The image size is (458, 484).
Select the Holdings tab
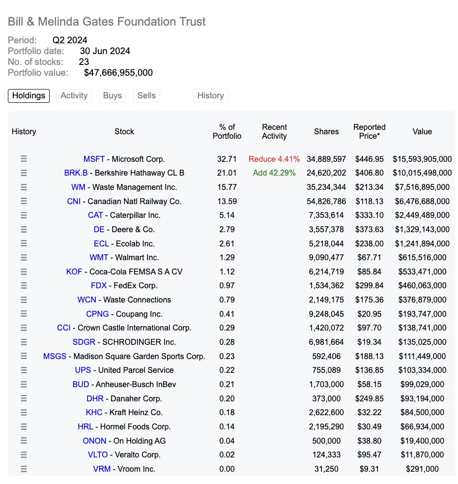pyautogui.click(x=29, y=96)
